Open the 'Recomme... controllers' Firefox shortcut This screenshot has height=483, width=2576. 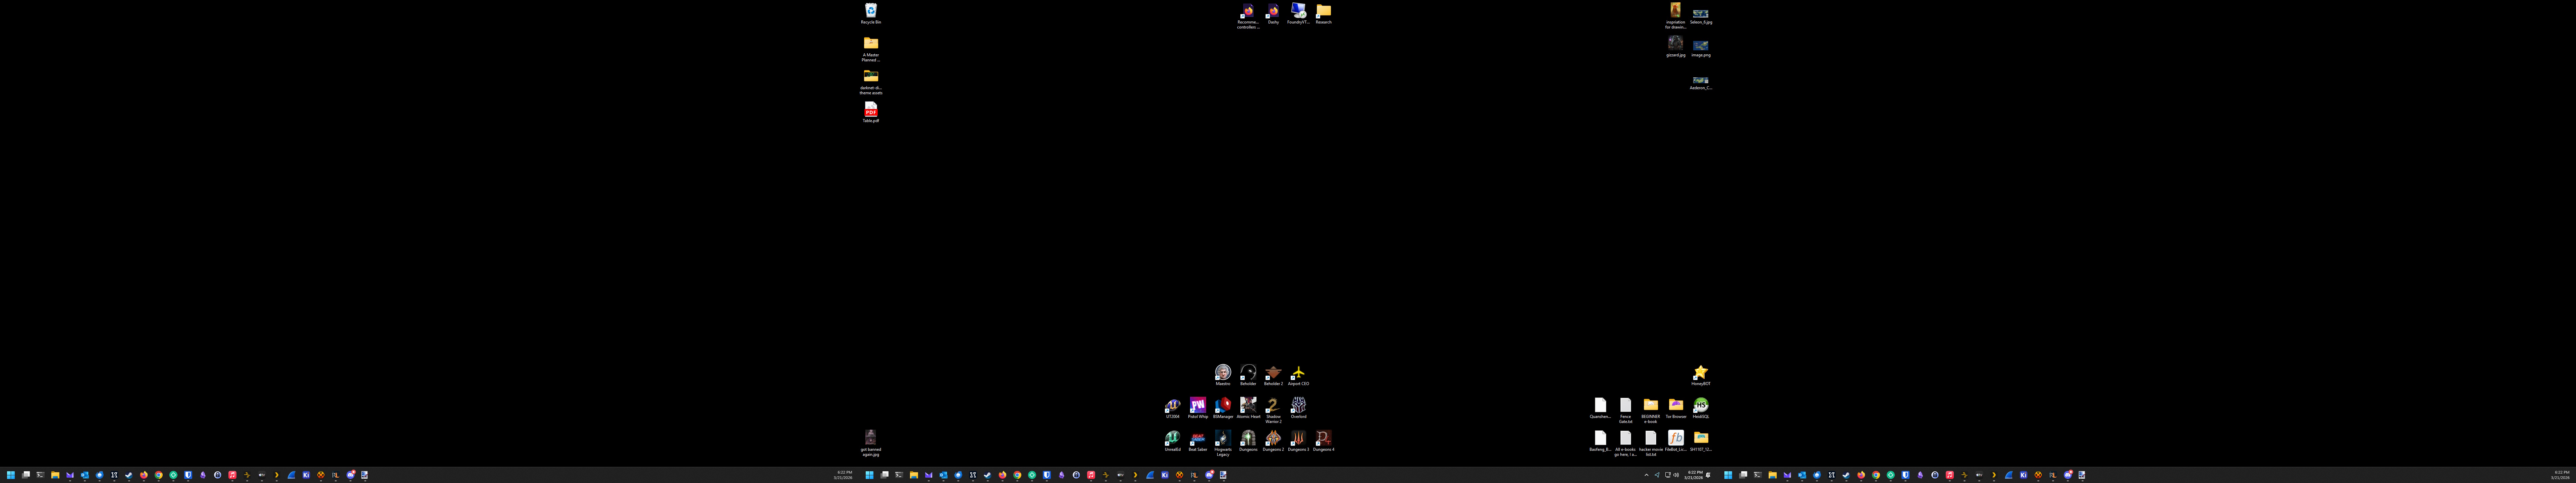click(x=1248, y=16)
